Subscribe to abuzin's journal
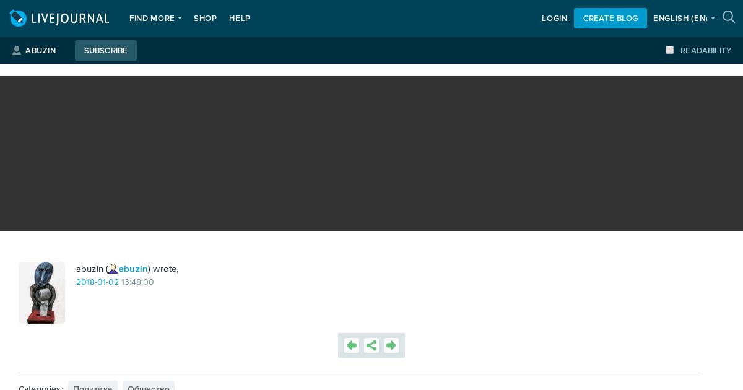 [106, 51]
